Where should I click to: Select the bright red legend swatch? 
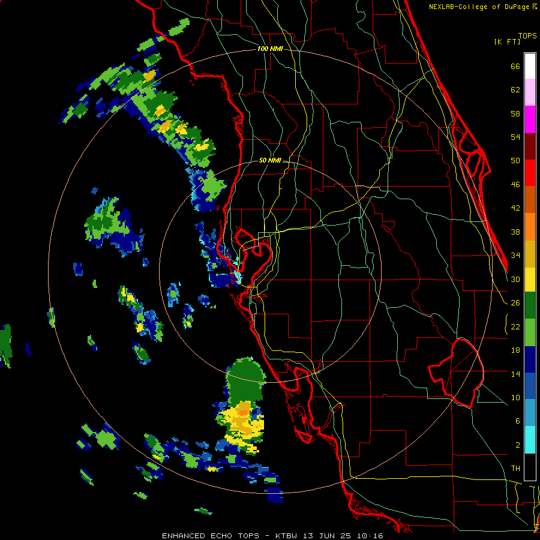click(530, 173)
